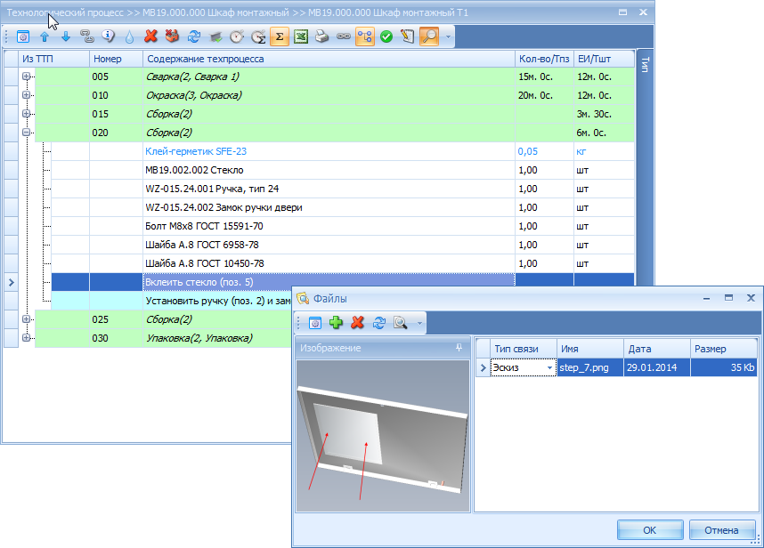Click the Excel export icon

pos(301,36)
